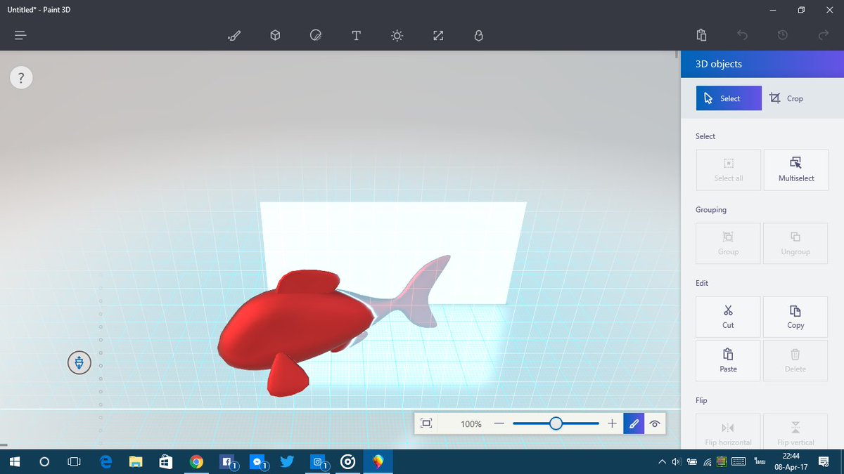Viewport: 844px width, 474px height.
Task: Show hidden system tray icons chevron
Action: tap(662, 462)
